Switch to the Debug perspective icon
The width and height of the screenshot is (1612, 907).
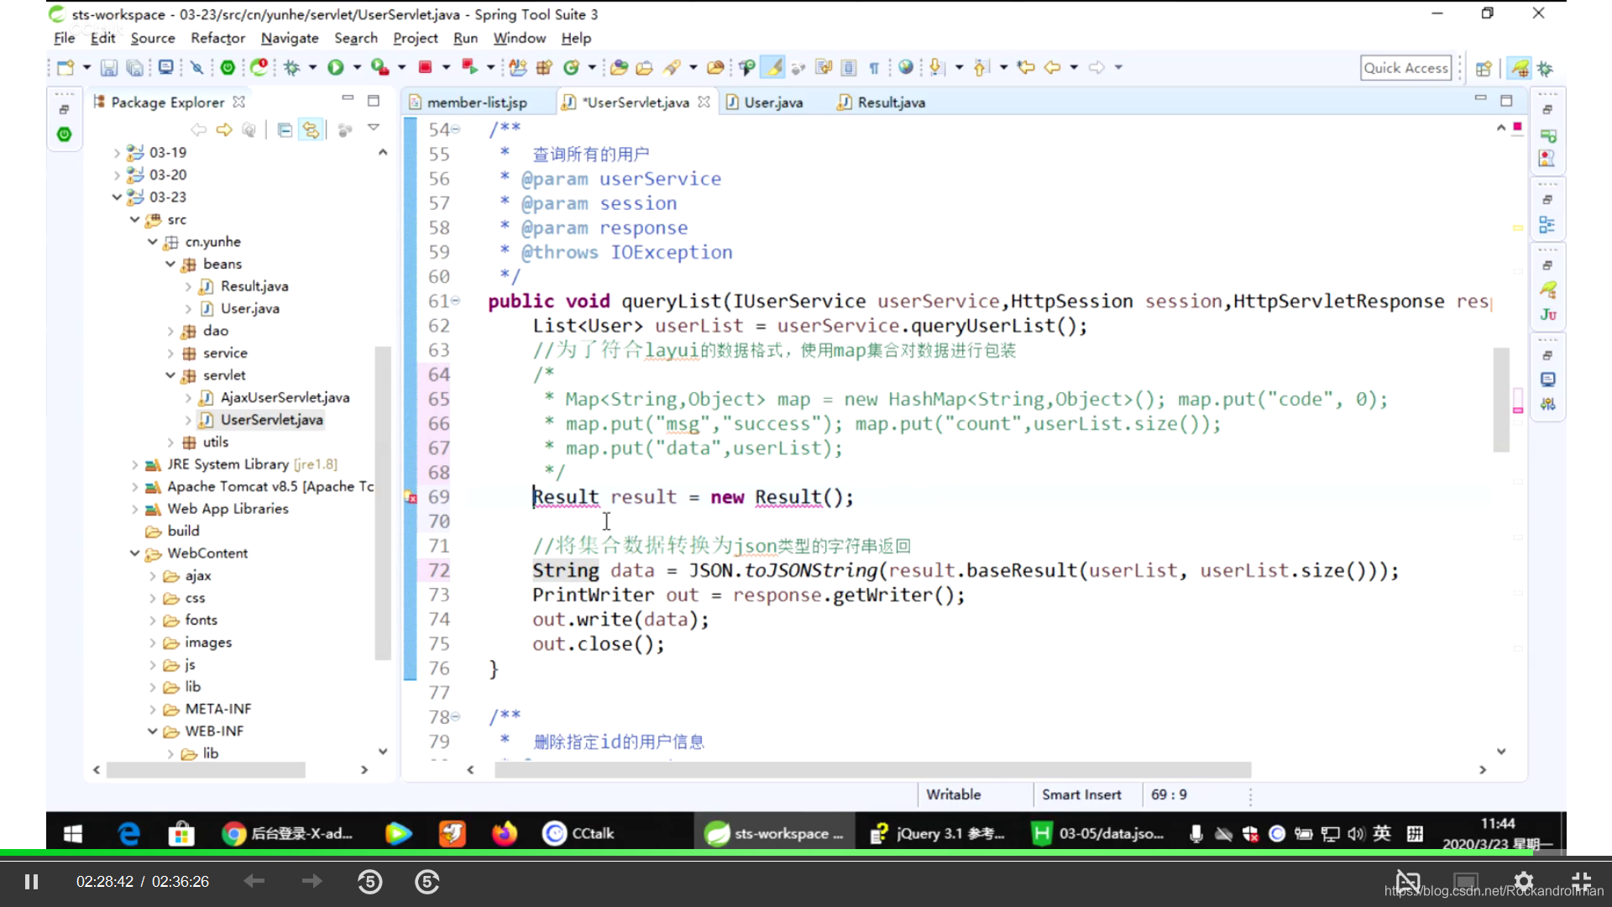1545,69
